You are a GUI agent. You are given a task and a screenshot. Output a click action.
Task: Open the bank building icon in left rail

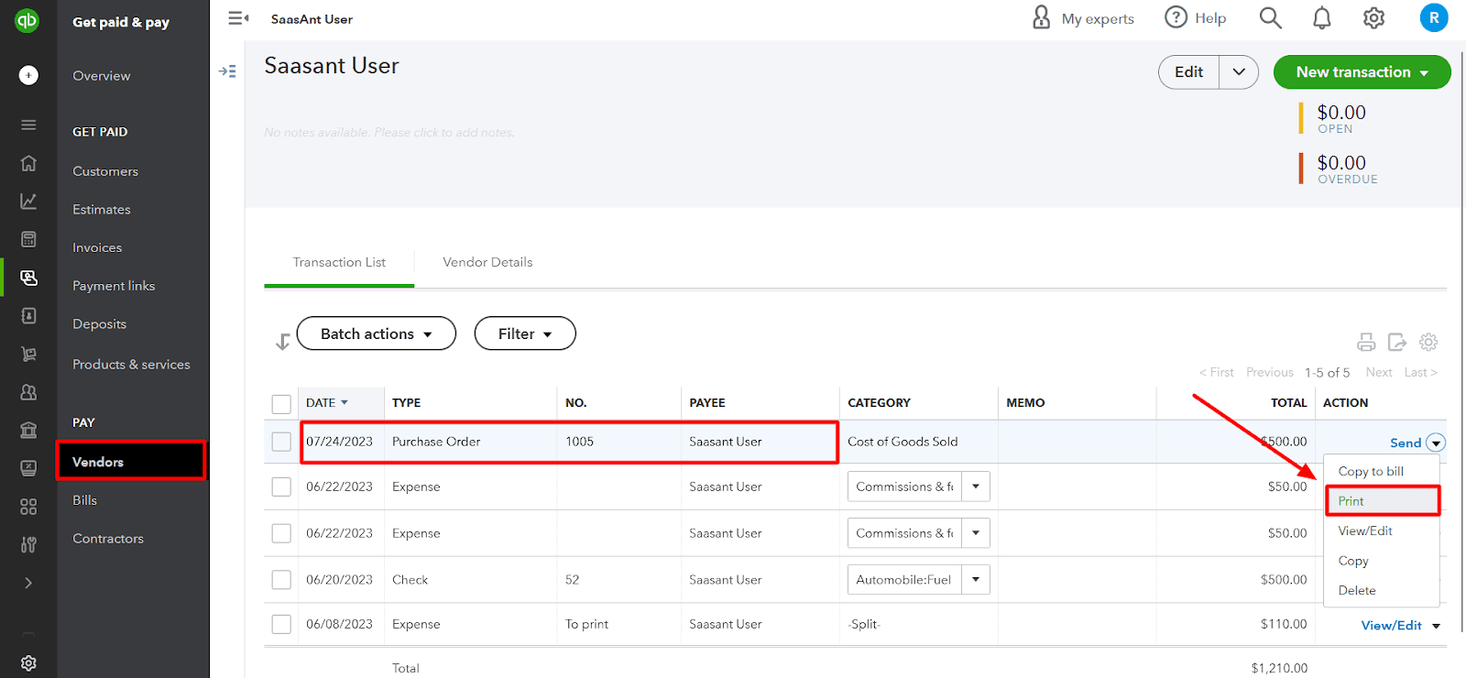click(x=28, y=430)
